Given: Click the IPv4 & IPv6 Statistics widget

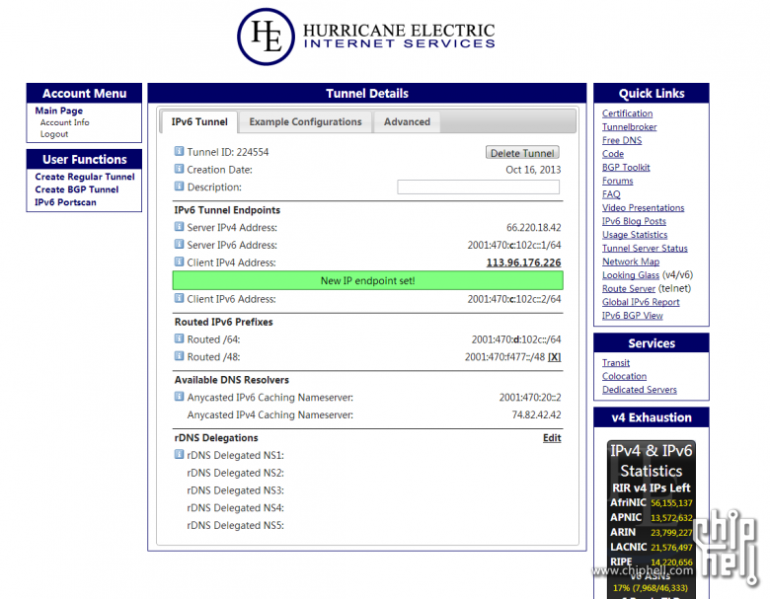Looking at the screenshot, I should point(652,519).
